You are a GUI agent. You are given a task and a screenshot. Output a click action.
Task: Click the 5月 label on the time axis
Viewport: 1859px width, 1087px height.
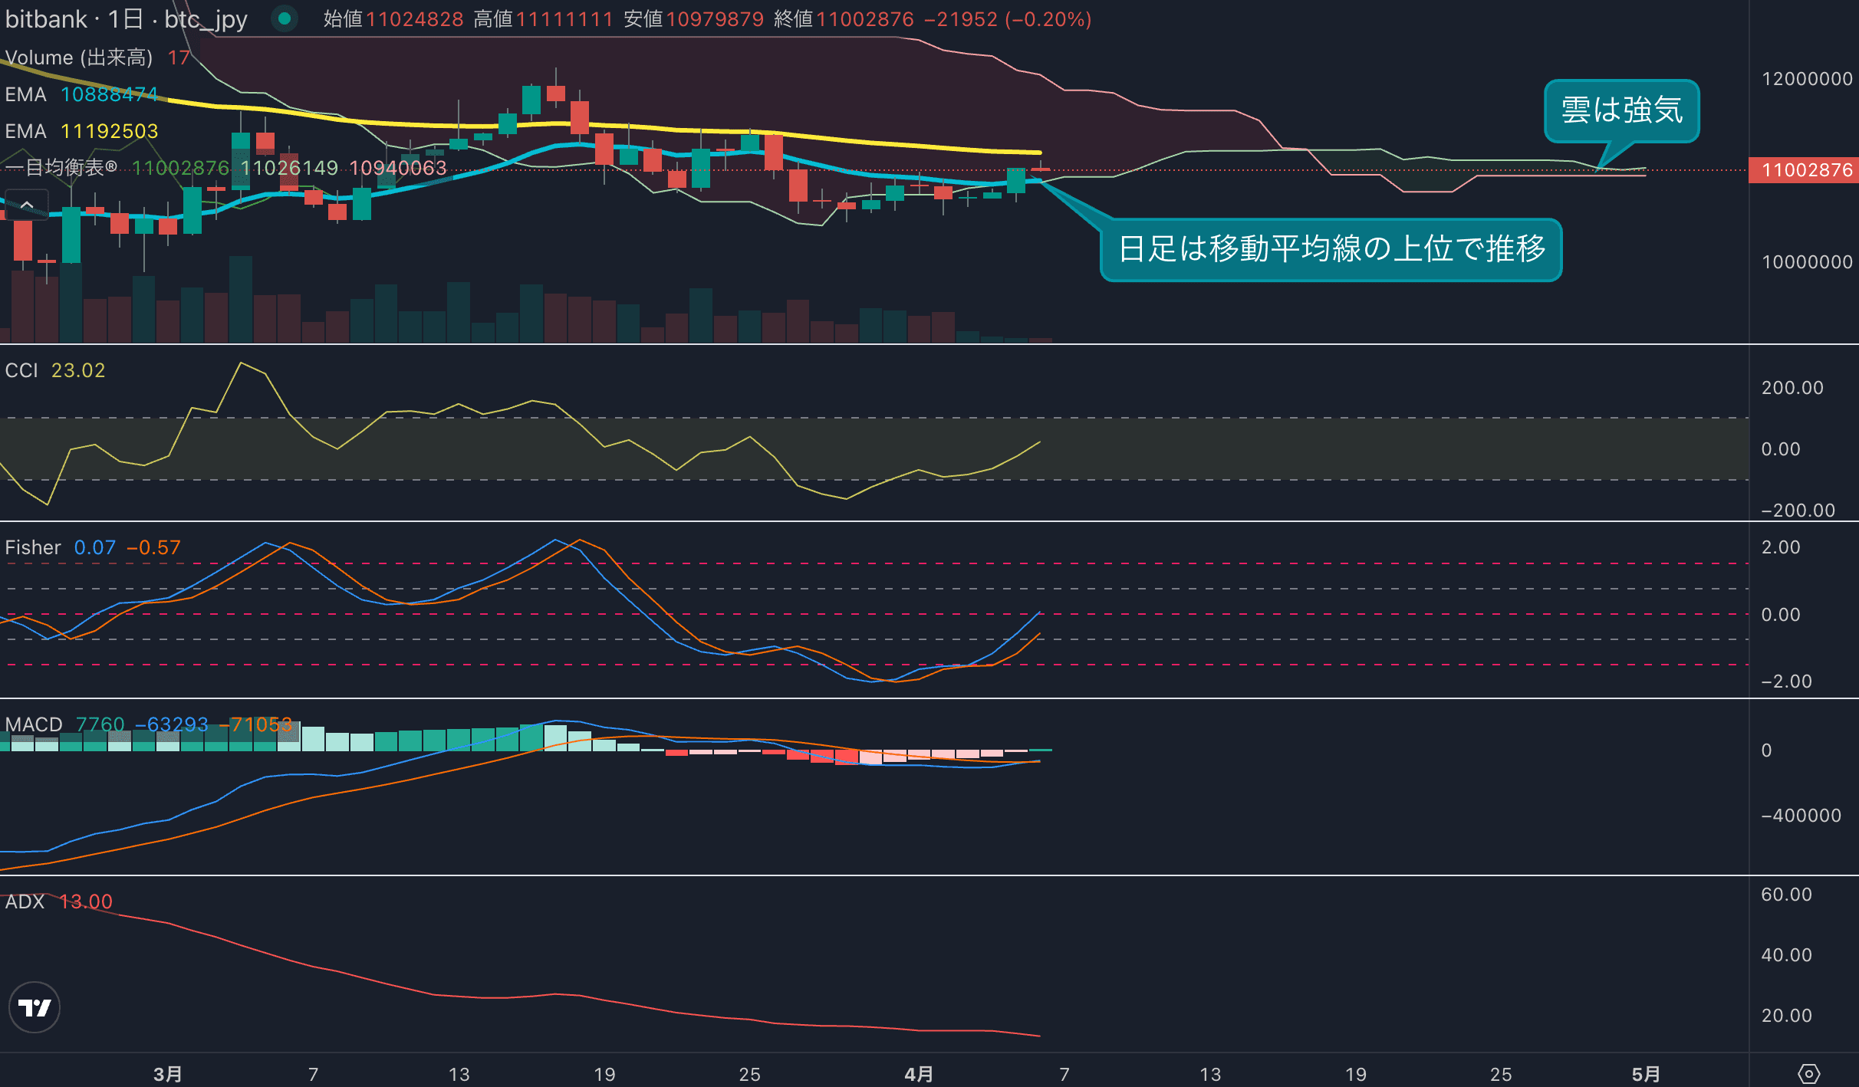[1646, 1074]
